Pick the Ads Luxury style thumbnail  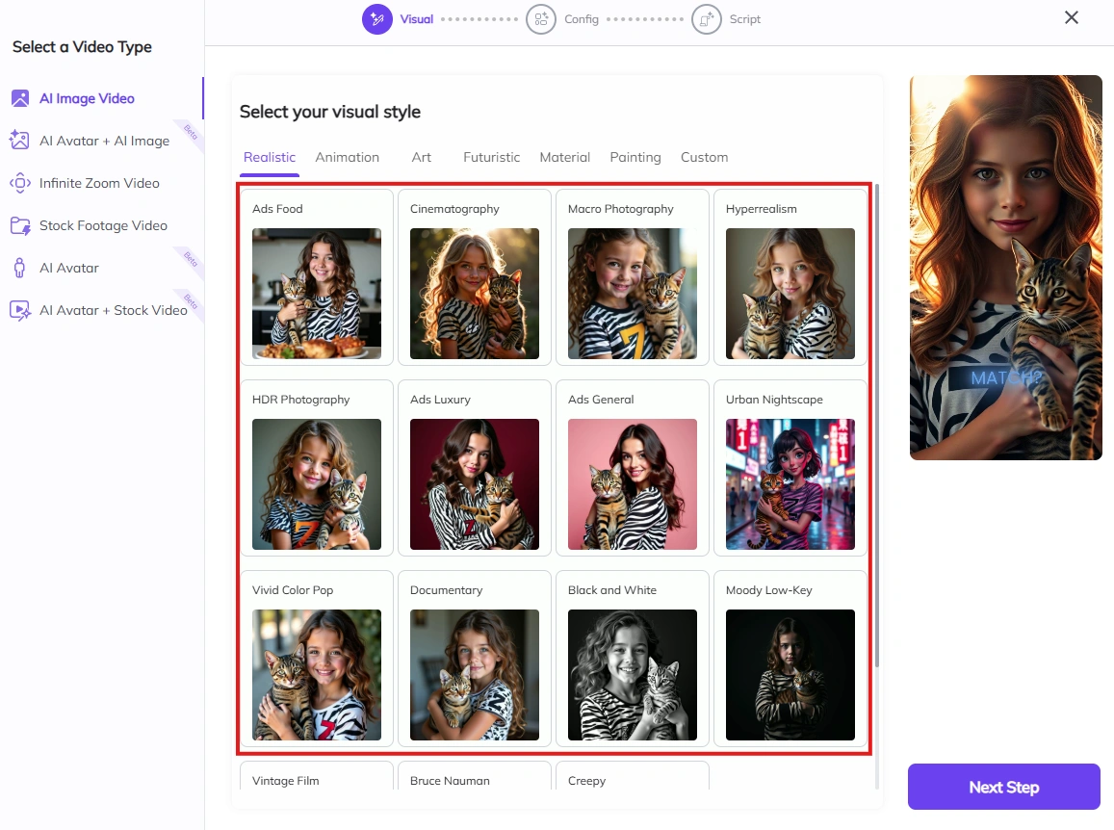[x=475, y=484]
